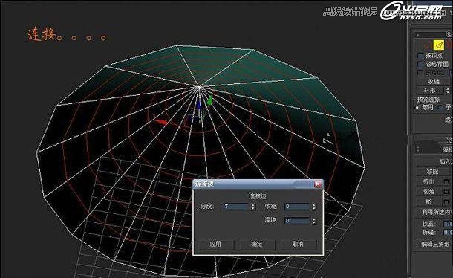Viewport: 453px width, 278px height.
Task: Enable the 忽略背面 (Ignore Backfacing) checkbox
Action: (x=420, y=64)
